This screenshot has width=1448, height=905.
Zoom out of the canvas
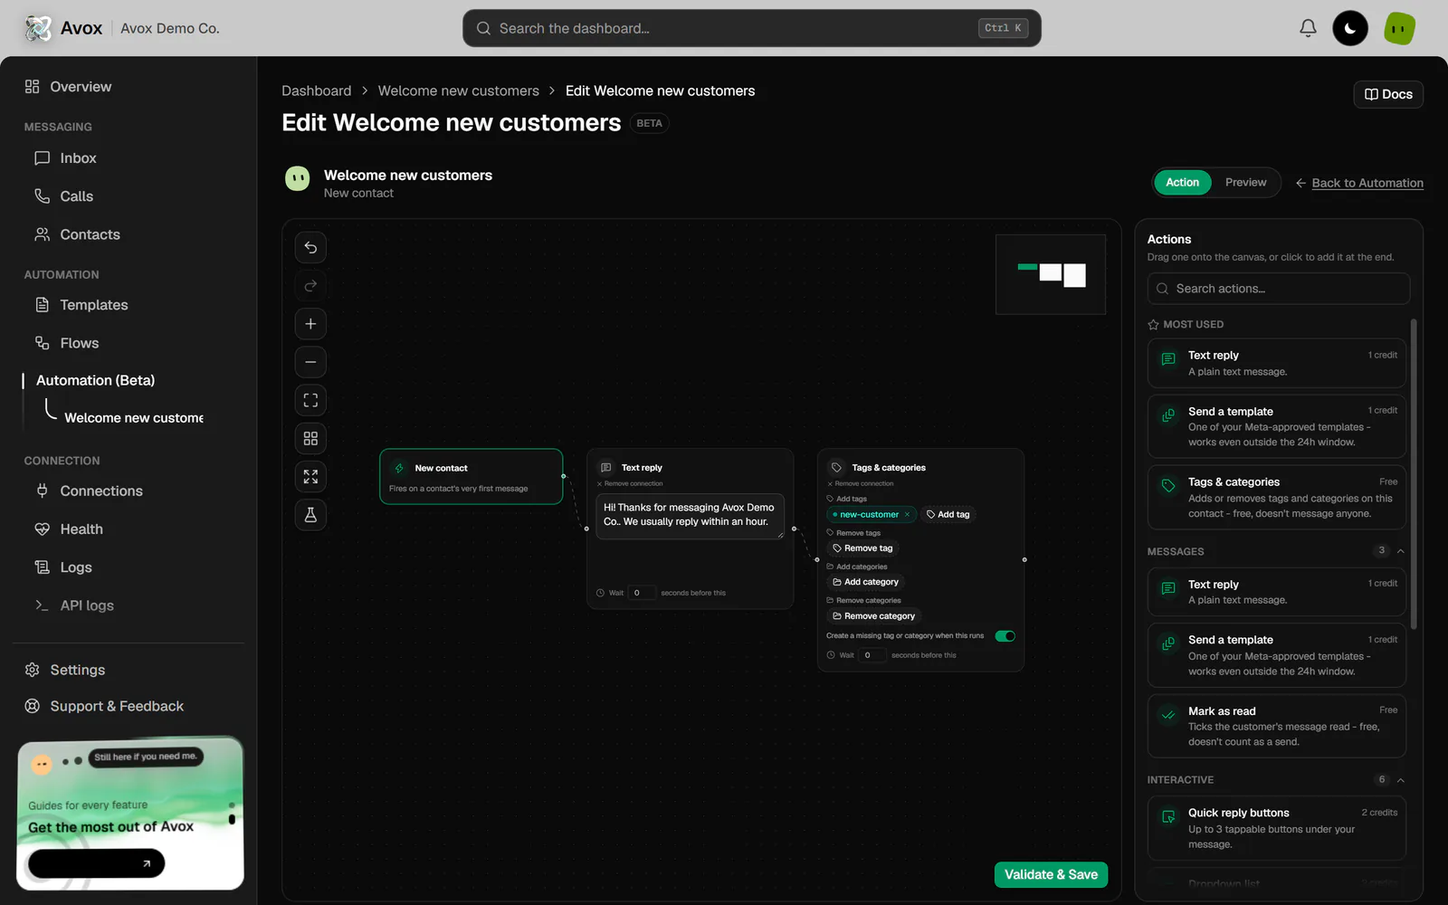tap(310, 362)
